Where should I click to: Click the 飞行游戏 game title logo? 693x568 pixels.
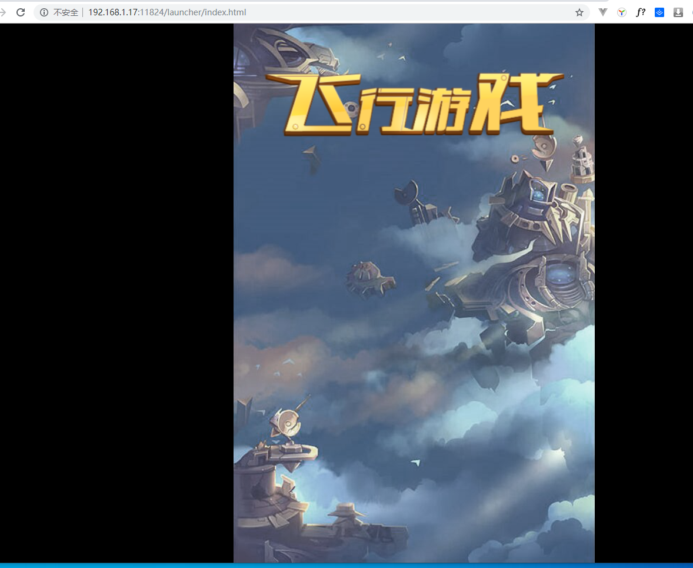tap(415, 104)
